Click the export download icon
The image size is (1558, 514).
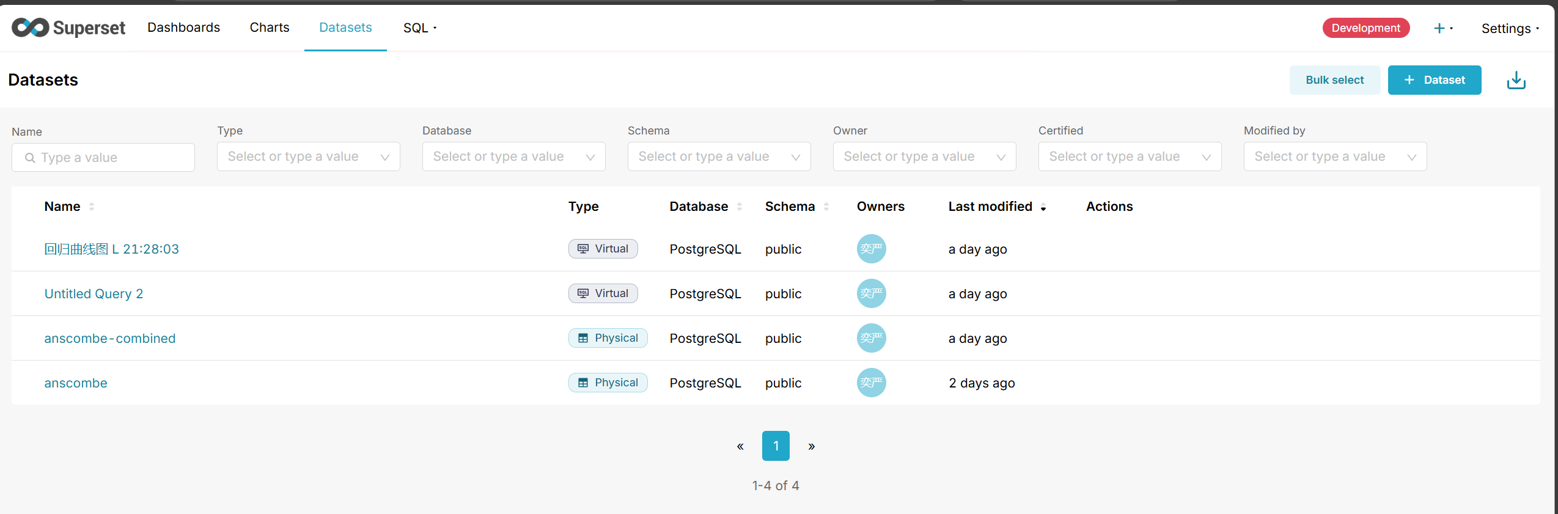click(1516, 80)
